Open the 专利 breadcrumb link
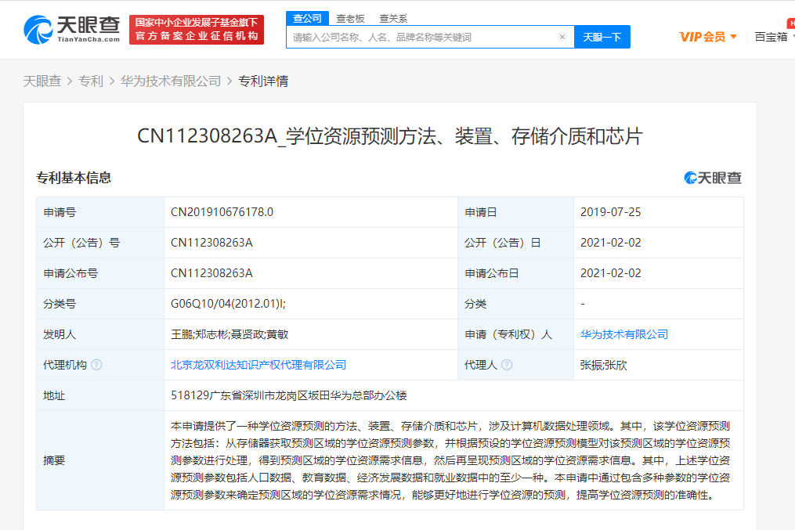Image resolution: width=795 pixels, height=530 pixels. coord(91,81)
